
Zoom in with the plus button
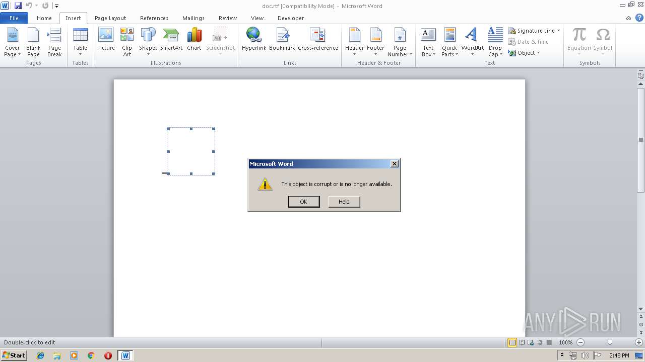639,342
